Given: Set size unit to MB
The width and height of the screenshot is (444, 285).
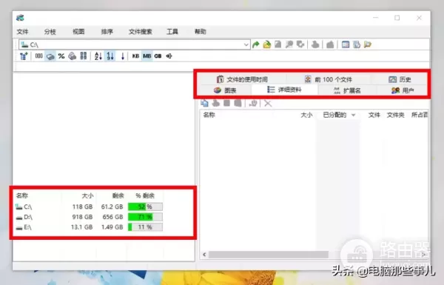Looking at the screenshot, I should (x=147, y=56).
